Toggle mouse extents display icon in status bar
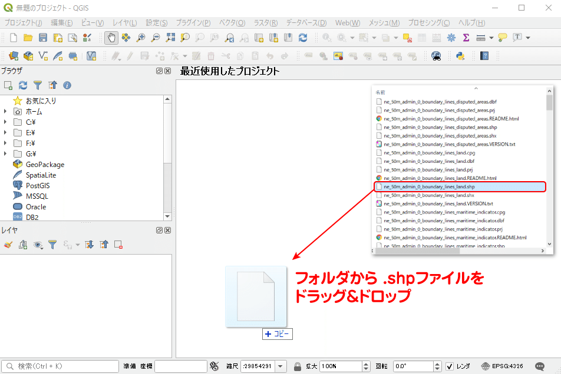 (x=214, y=366)
